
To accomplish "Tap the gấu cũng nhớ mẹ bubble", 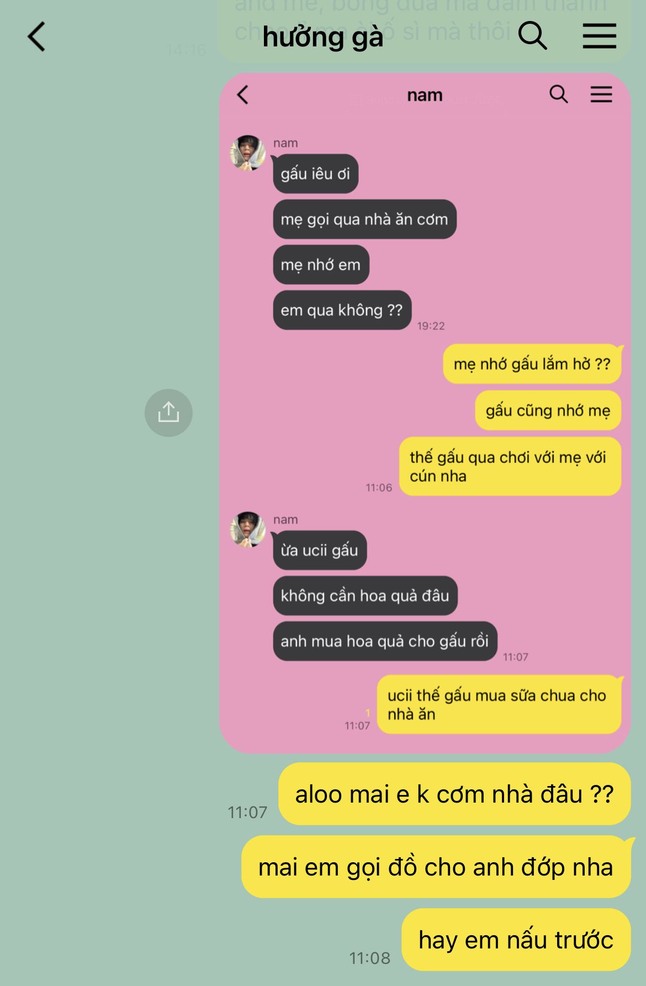I will click(x=548, y=410).
